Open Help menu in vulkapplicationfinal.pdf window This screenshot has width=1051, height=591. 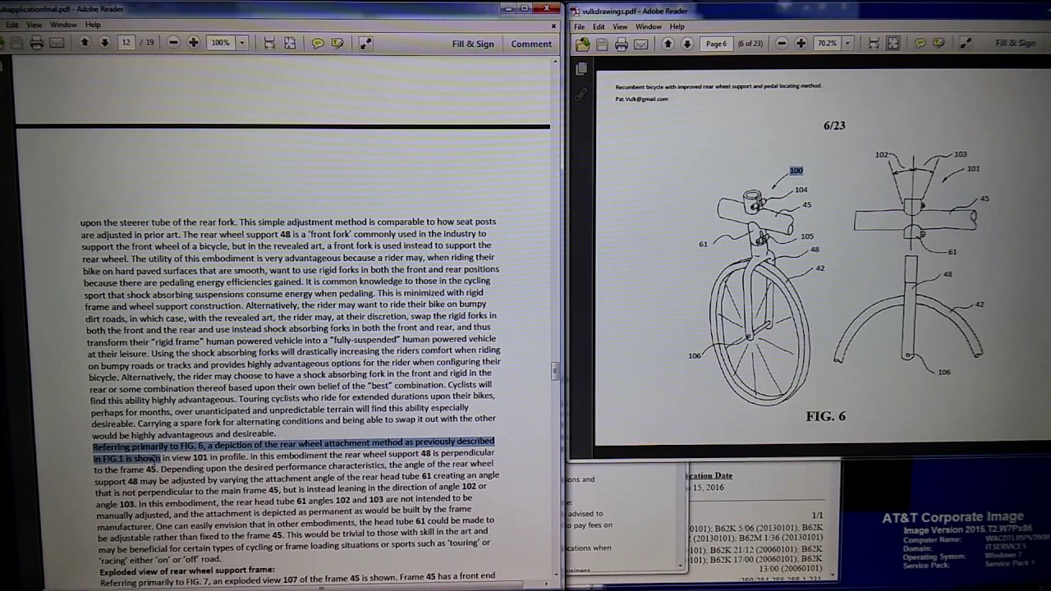click(93, 25)
